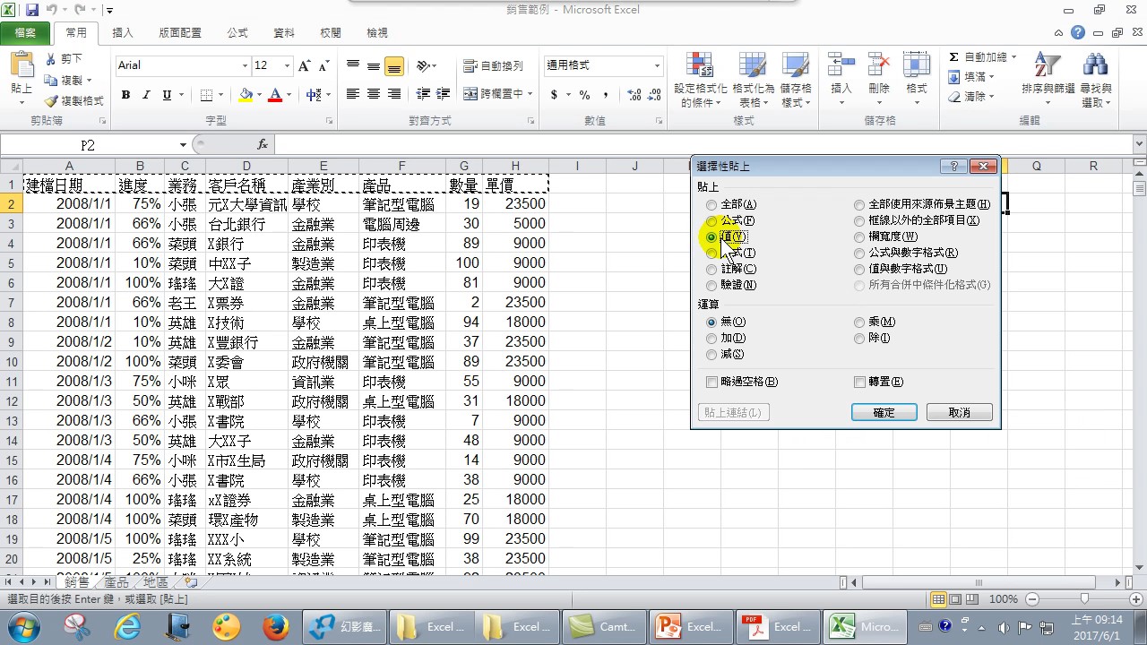Viewport: 1147px width, 645px height.
Task: Toggle bold formatting
Action: pyautogui.click(x=125, y=95)
